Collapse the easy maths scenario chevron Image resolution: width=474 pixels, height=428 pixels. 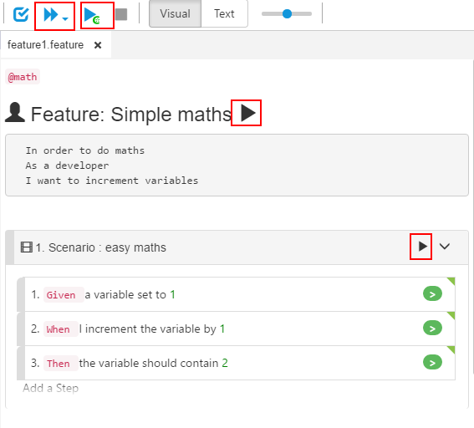click(445, 247)
